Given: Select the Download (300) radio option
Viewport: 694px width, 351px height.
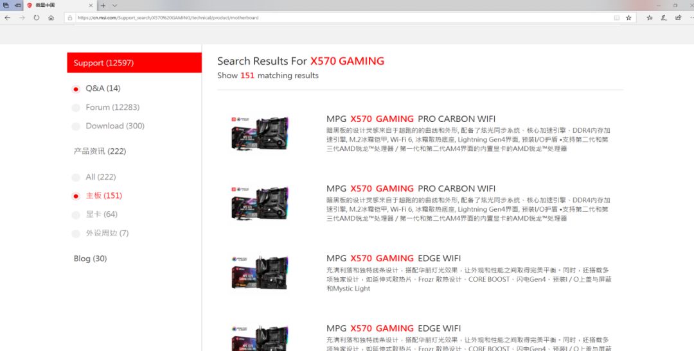Looking at the screenshot, I should [x=76, y=126].
